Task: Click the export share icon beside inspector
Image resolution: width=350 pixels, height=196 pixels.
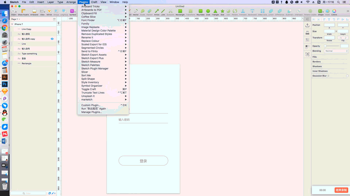Action: 307,25
